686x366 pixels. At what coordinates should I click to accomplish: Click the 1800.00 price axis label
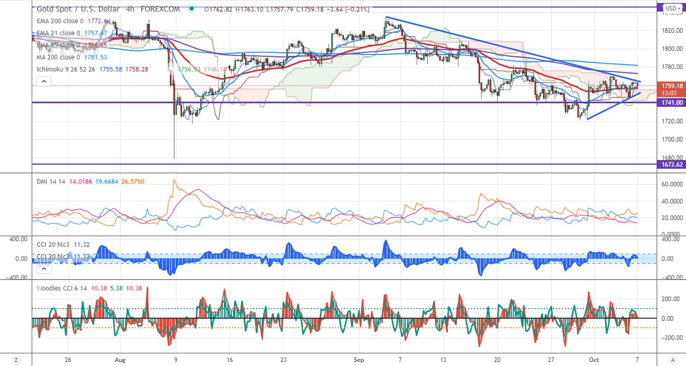click(672, 49)
